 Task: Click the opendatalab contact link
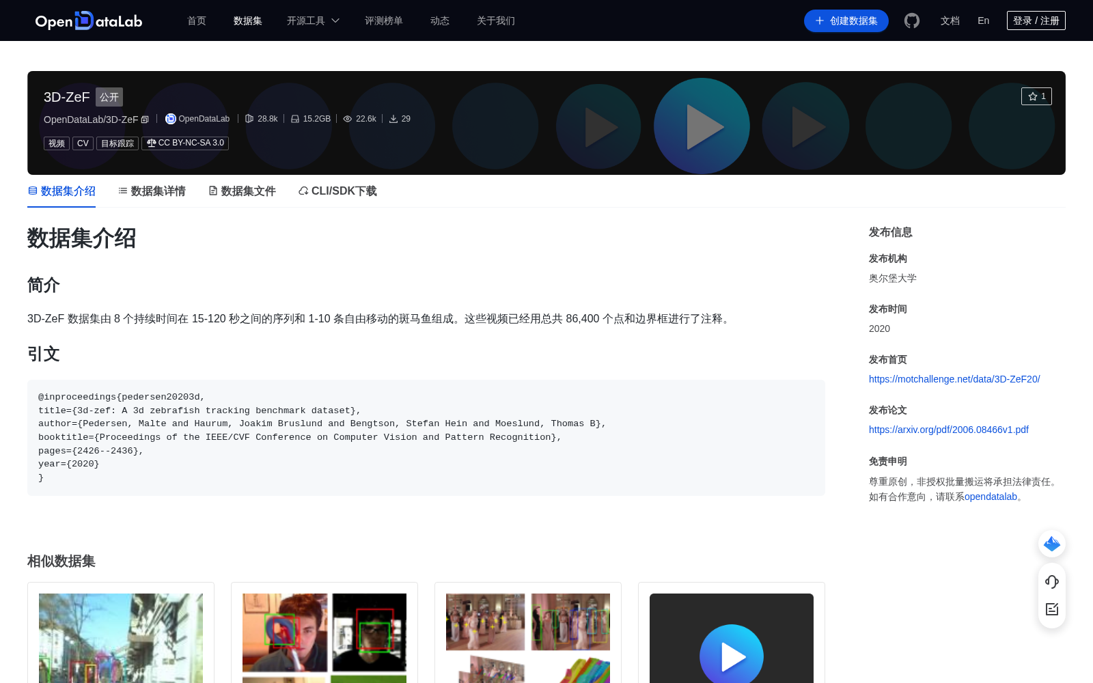(991, 497)
